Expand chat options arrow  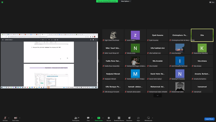(x=92, y=118)
